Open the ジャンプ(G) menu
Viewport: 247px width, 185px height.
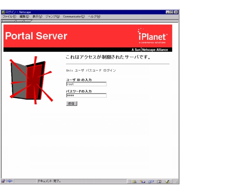53,17
